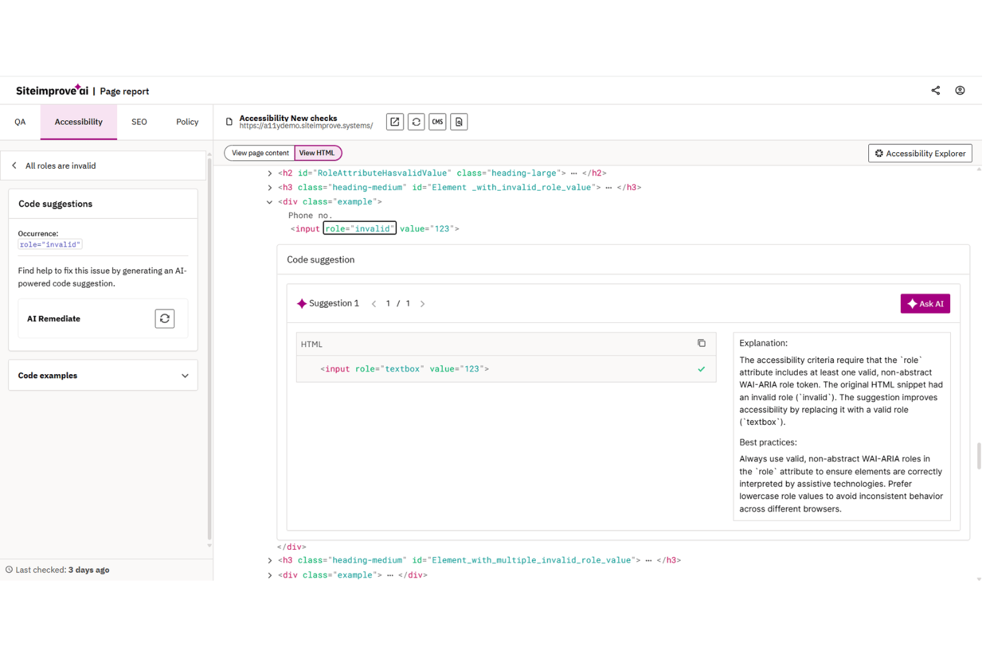Click the left panel scrollbar
Viewport: 984px width, 656px height.
pos(209,349)
